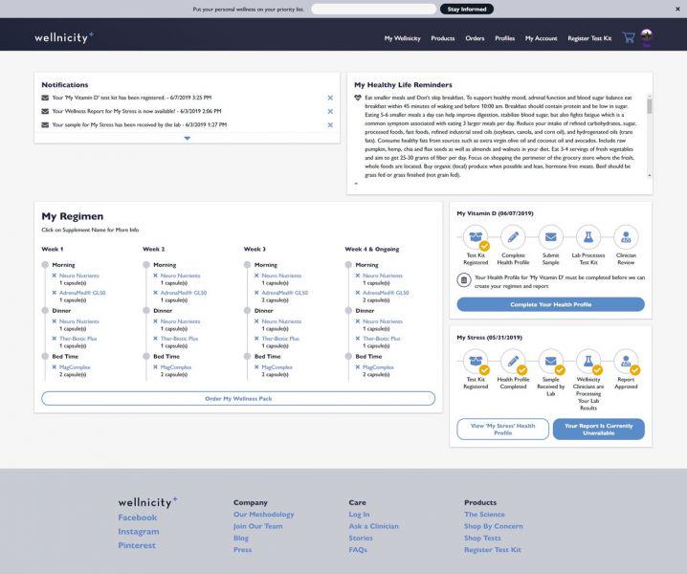This screenshot has height=574, width=687.
Task: Click the Healthy Life Reminders scrollbar thumb
Action: pos(650,106)
